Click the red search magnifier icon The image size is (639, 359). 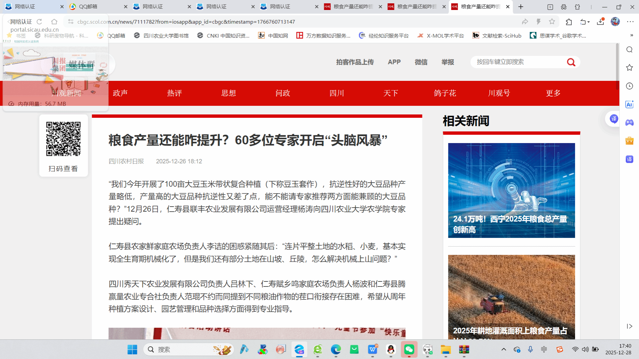pos(571,62)
